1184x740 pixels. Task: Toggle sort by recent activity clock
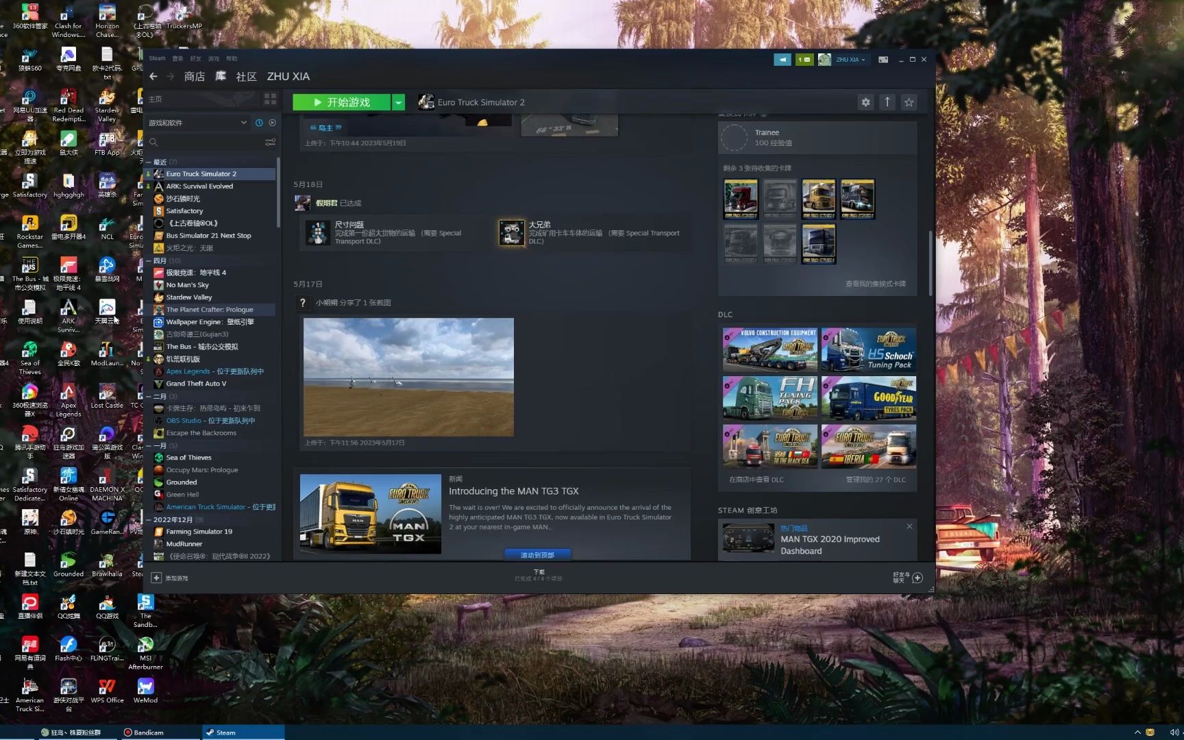pyautogui.click(x=259, y=123)
